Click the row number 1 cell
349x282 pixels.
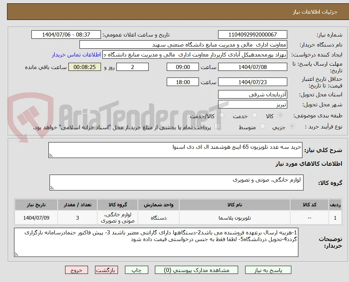click(335, 218)
